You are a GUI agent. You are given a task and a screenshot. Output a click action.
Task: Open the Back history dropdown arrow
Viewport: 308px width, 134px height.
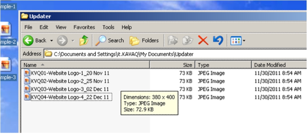[x=52, y=41]
